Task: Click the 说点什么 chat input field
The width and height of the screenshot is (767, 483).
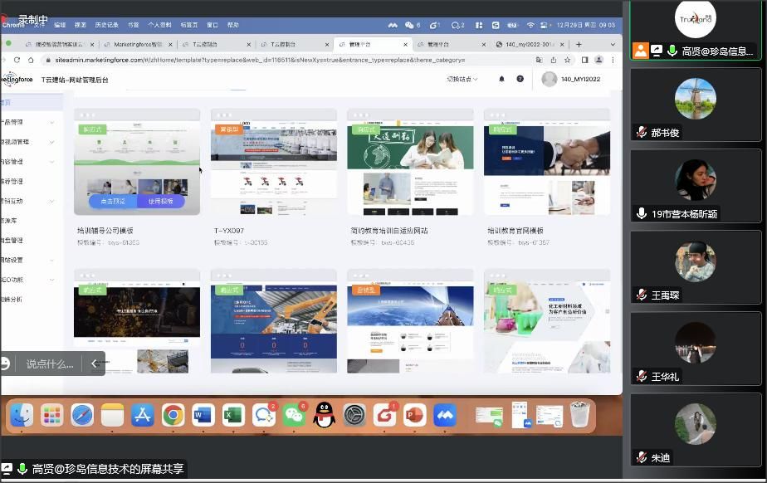Action: click(50, 363)
